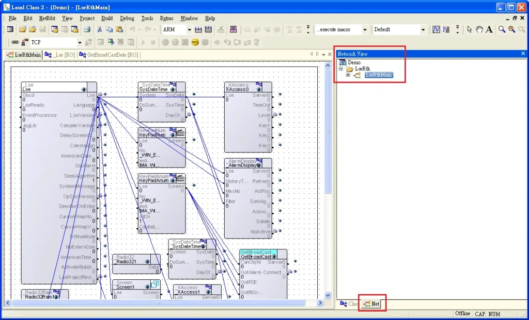This screenshot has height=320, width=529.
Task: Open the File menu
Action: pos(12,18)
